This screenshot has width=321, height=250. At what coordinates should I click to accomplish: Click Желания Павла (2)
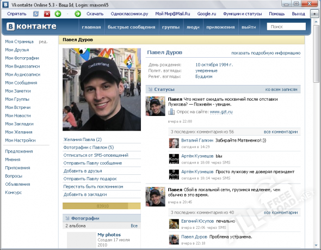tap(83, 139)
